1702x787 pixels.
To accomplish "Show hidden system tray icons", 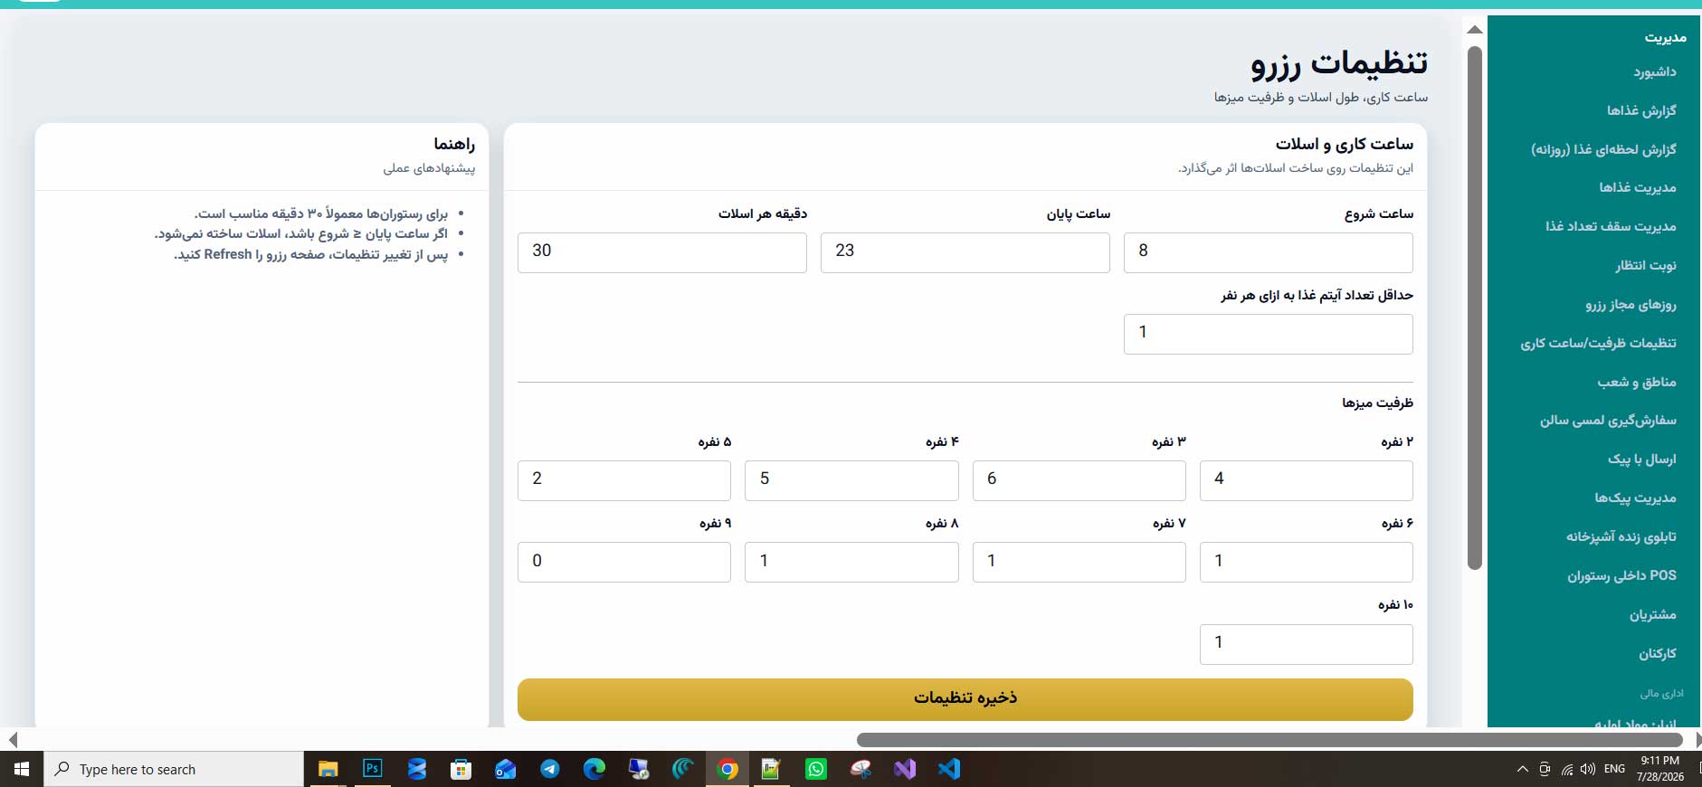I will (1522, 769).
